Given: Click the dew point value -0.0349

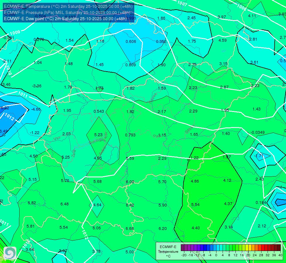Looking at the screenshot, I should click(257, 132).
